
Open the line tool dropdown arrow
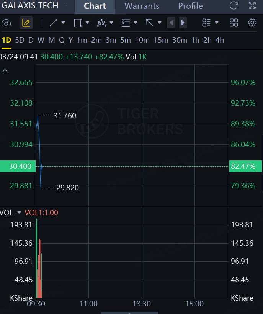pos(63,23)
